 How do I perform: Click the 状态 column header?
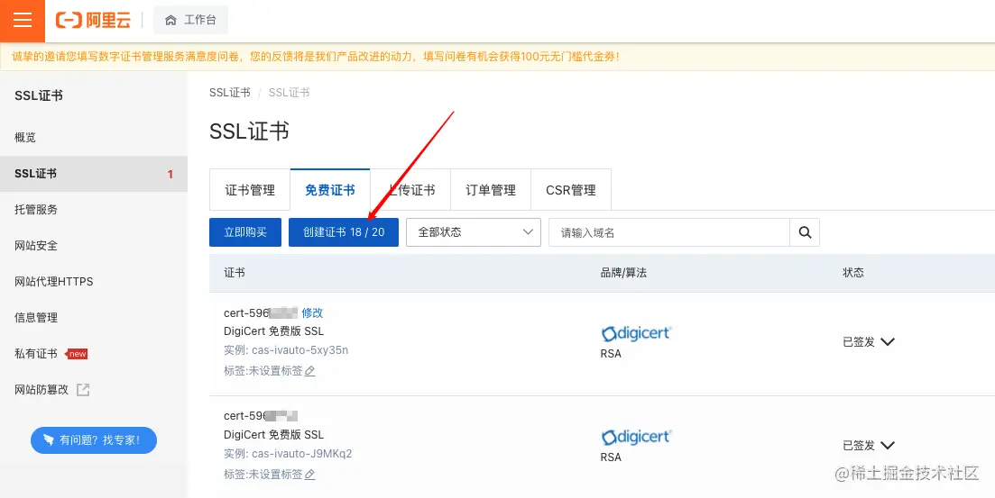[x=853, y=273]
